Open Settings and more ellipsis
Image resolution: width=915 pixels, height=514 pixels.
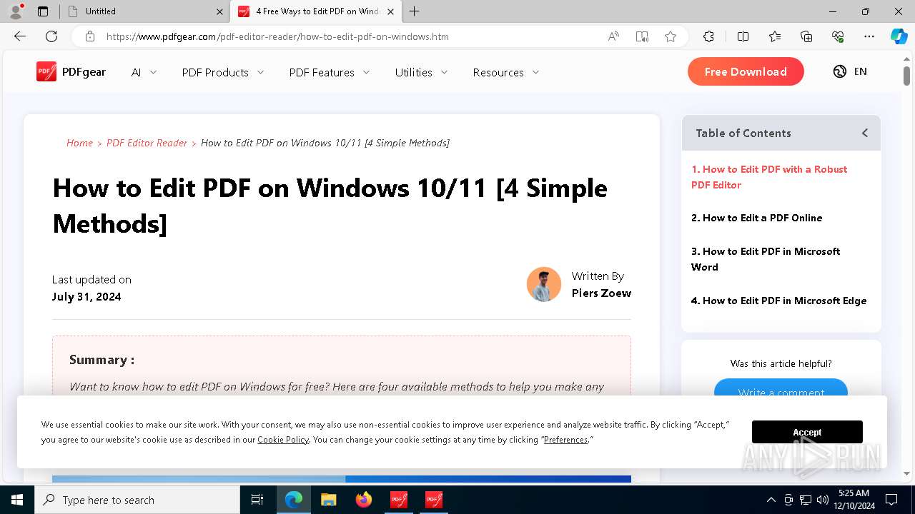869,36
